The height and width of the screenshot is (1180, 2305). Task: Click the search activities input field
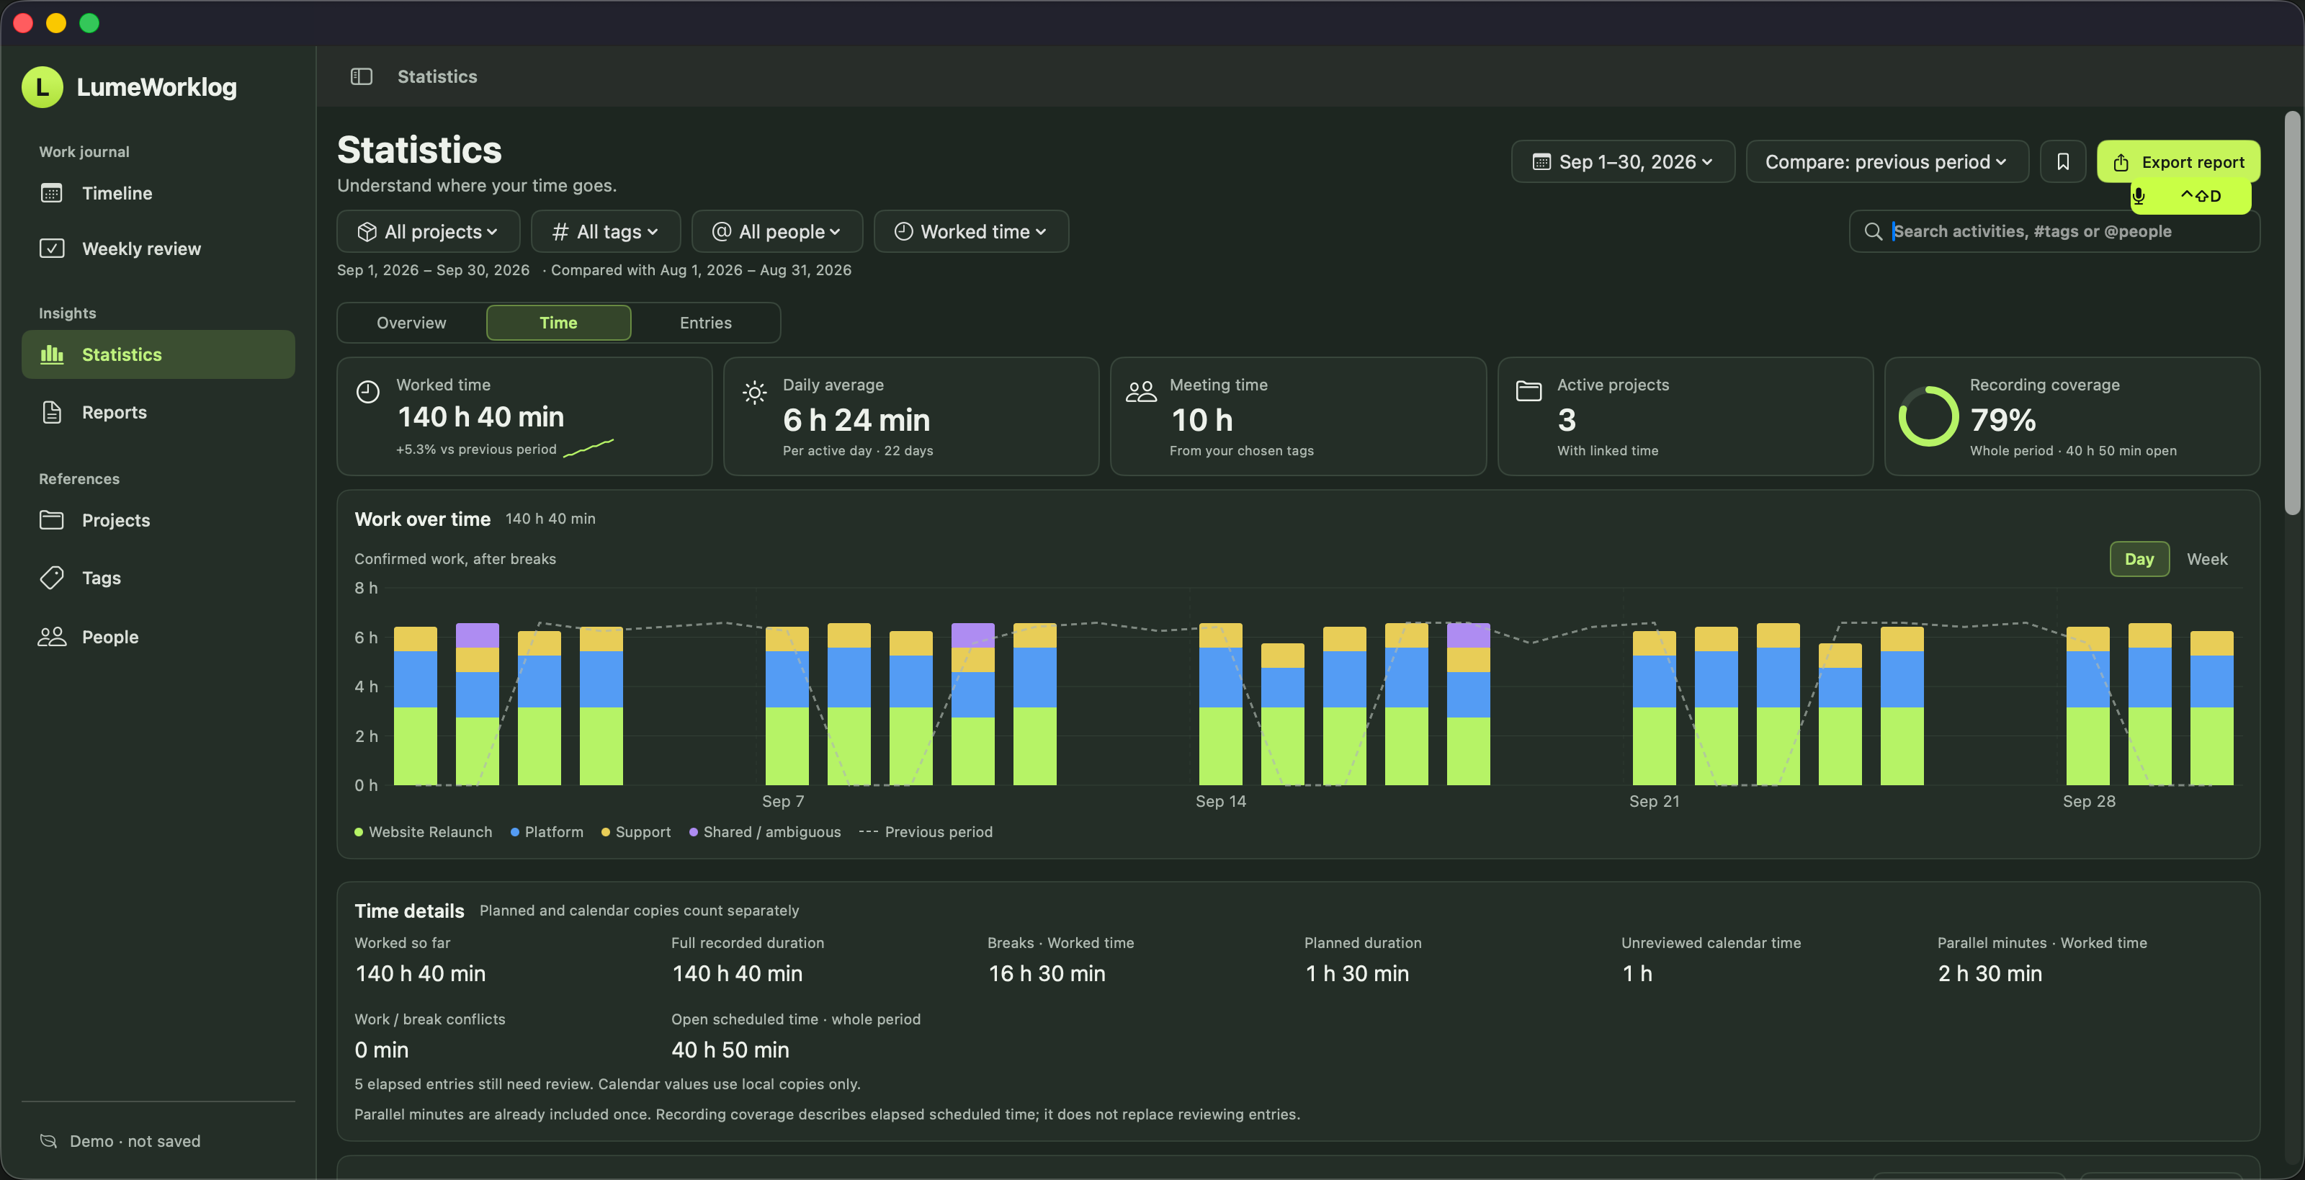pos(2054,232)
